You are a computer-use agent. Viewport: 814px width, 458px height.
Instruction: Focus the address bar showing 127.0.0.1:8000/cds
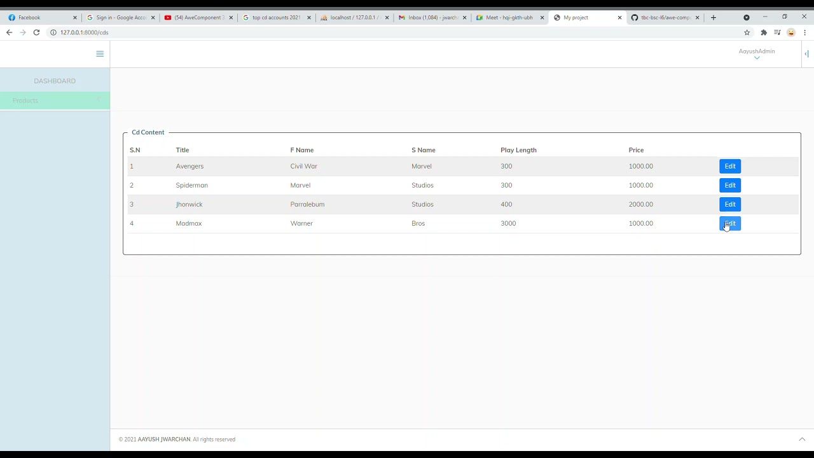394,32
